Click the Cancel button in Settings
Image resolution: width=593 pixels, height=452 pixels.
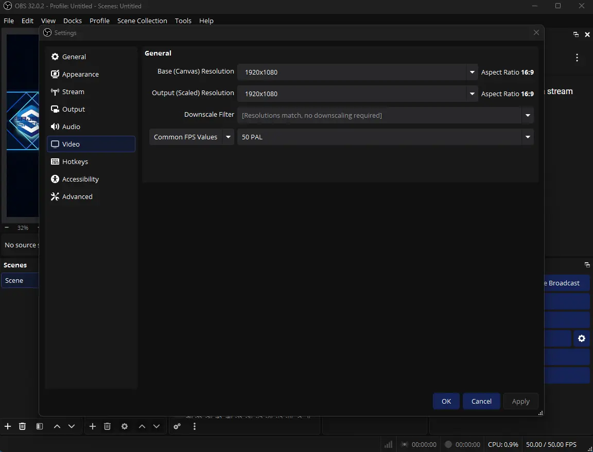[x=481, y=401]
